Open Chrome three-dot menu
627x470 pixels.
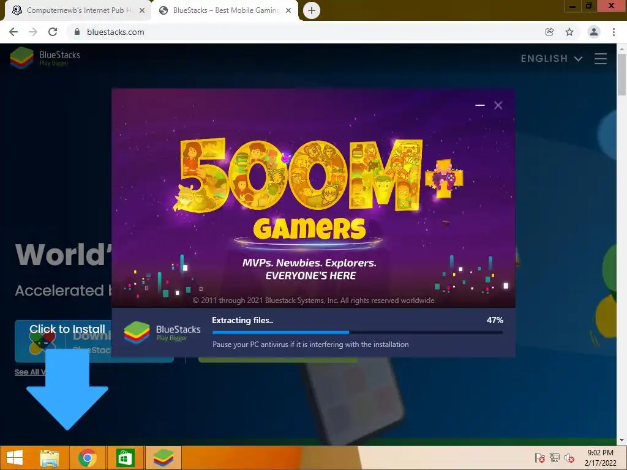click(614, 32)
